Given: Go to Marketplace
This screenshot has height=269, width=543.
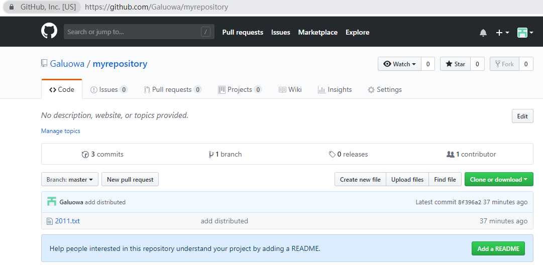Looking at the screenshot, I should (x=317, y=32).
